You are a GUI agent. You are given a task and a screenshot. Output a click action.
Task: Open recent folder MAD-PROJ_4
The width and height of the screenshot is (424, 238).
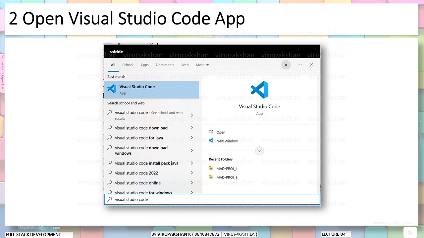point(227,168)
